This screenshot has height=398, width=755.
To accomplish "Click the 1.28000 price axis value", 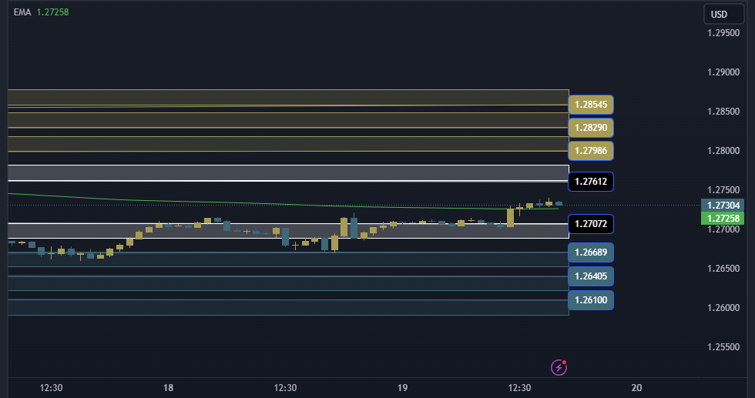I will (x=723, y=151).
